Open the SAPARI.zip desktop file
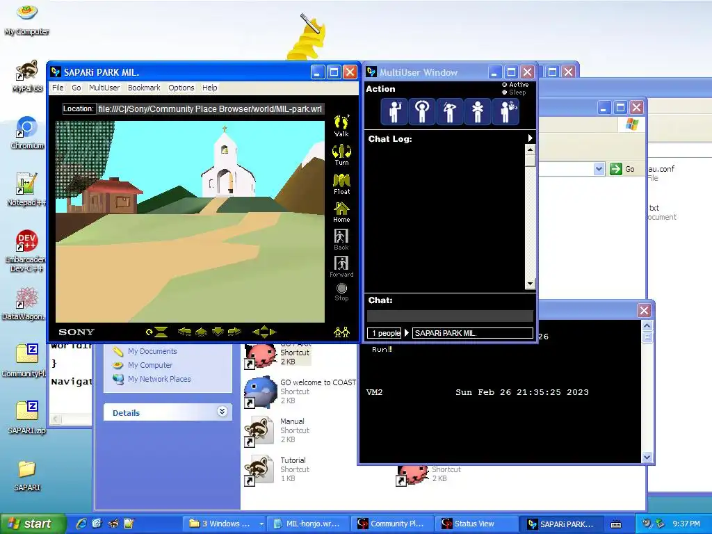 pyautogui.click(x=27, y=418)
